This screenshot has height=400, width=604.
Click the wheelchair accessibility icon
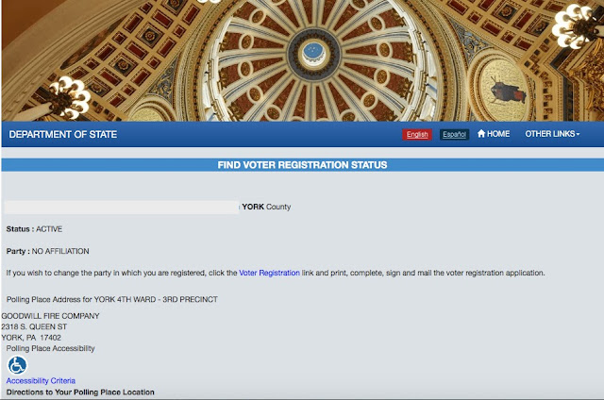pos(17,365)
